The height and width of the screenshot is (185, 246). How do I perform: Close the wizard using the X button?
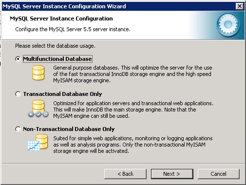pyautogui.click(x=240, y=6)
